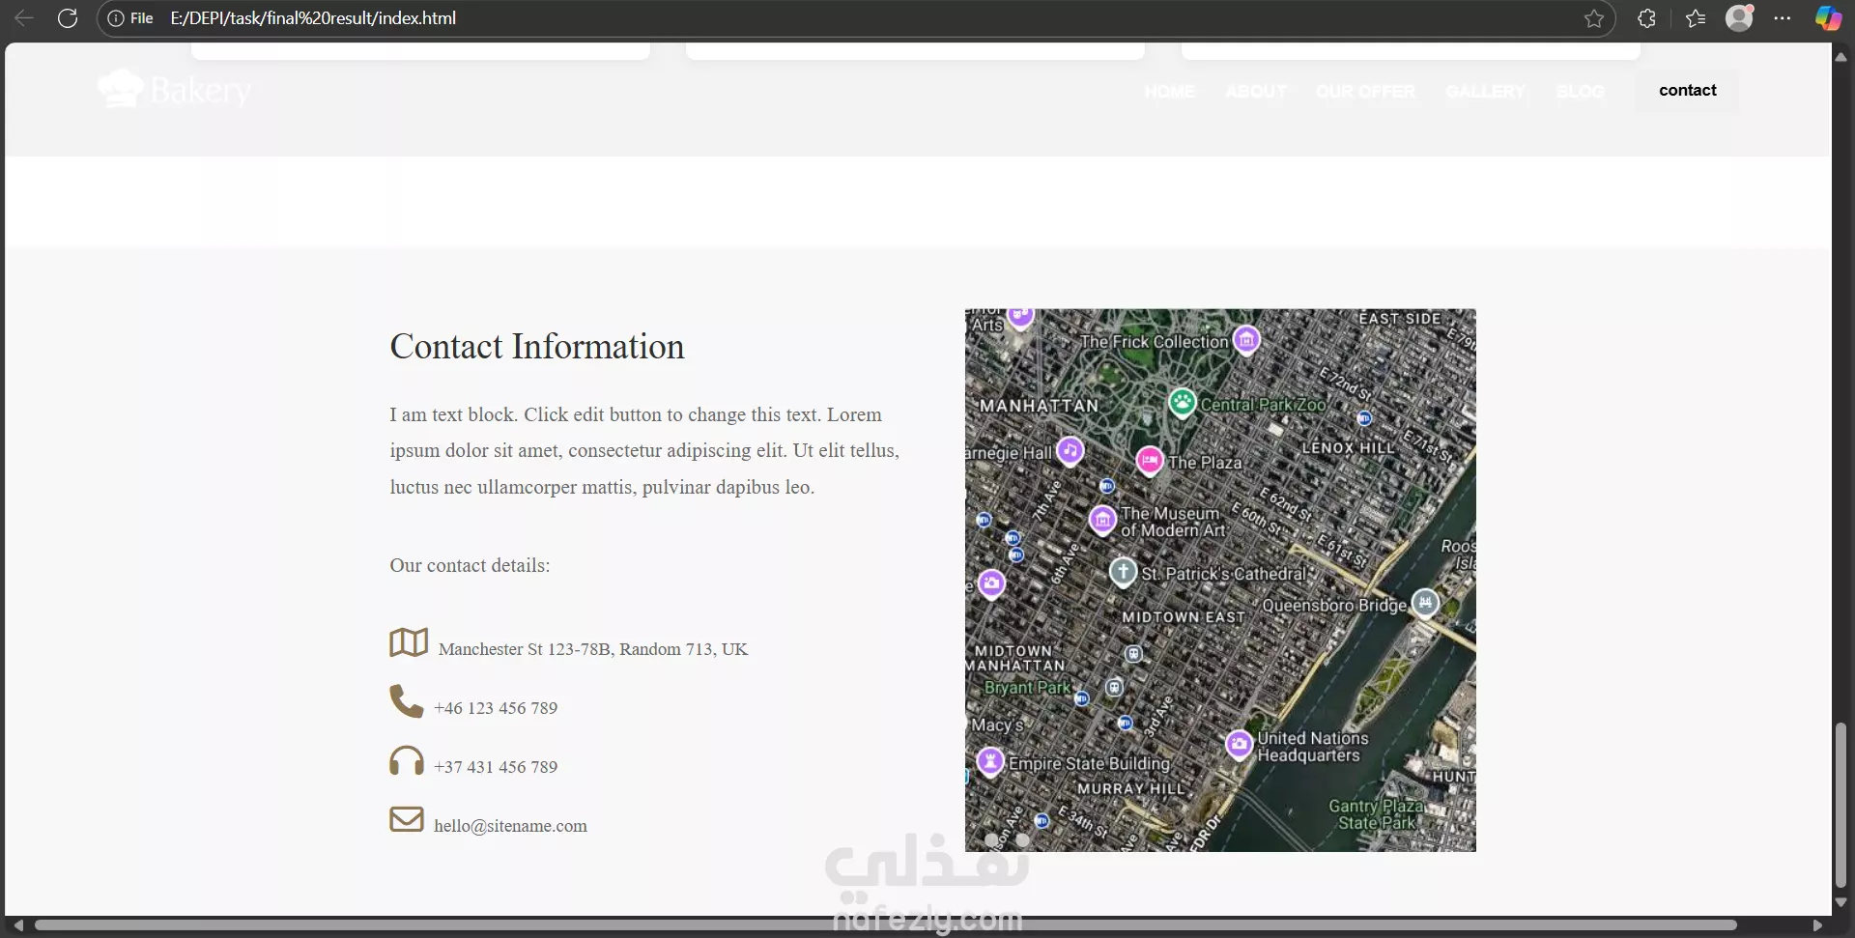
Task: Click St. Patrick's Cathedral map marker
Action: 1123,571
